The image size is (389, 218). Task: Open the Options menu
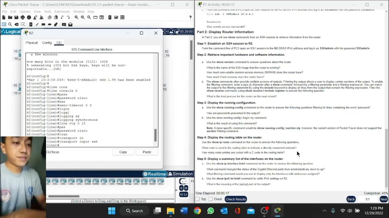point(25,12)
